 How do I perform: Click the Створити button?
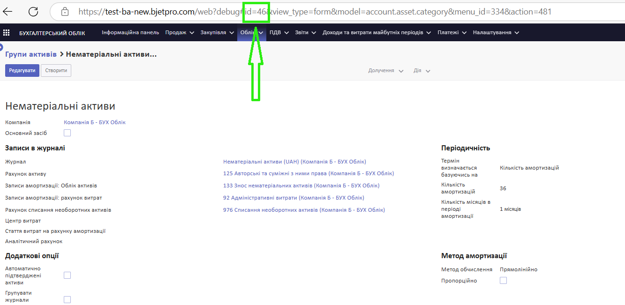[56, 71]
